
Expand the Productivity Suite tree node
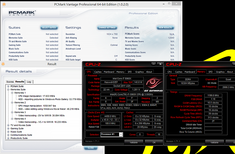click(x=8, y=138)
